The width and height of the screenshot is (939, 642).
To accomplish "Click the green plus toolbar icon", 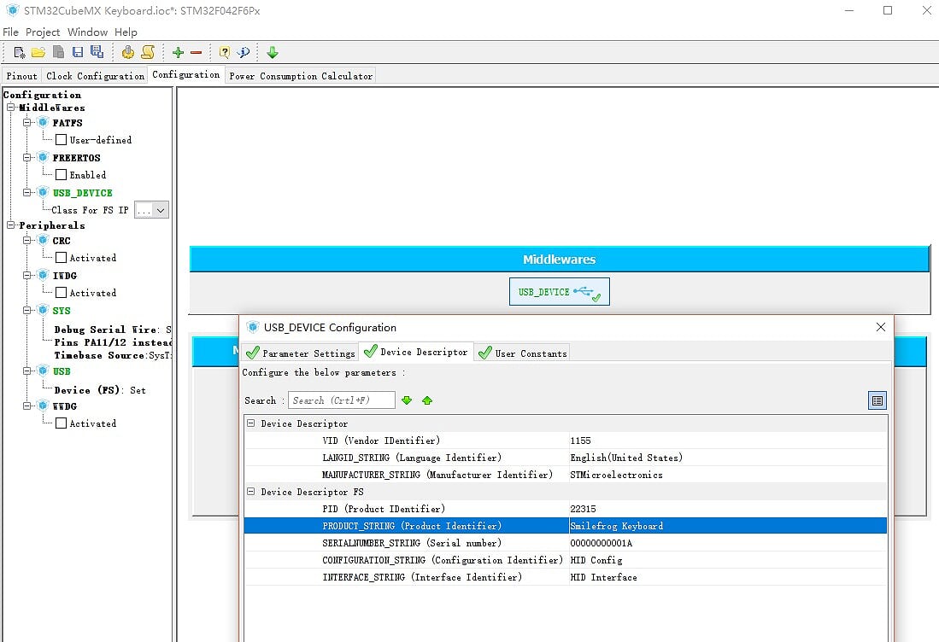I will click(x=178, y=53).
